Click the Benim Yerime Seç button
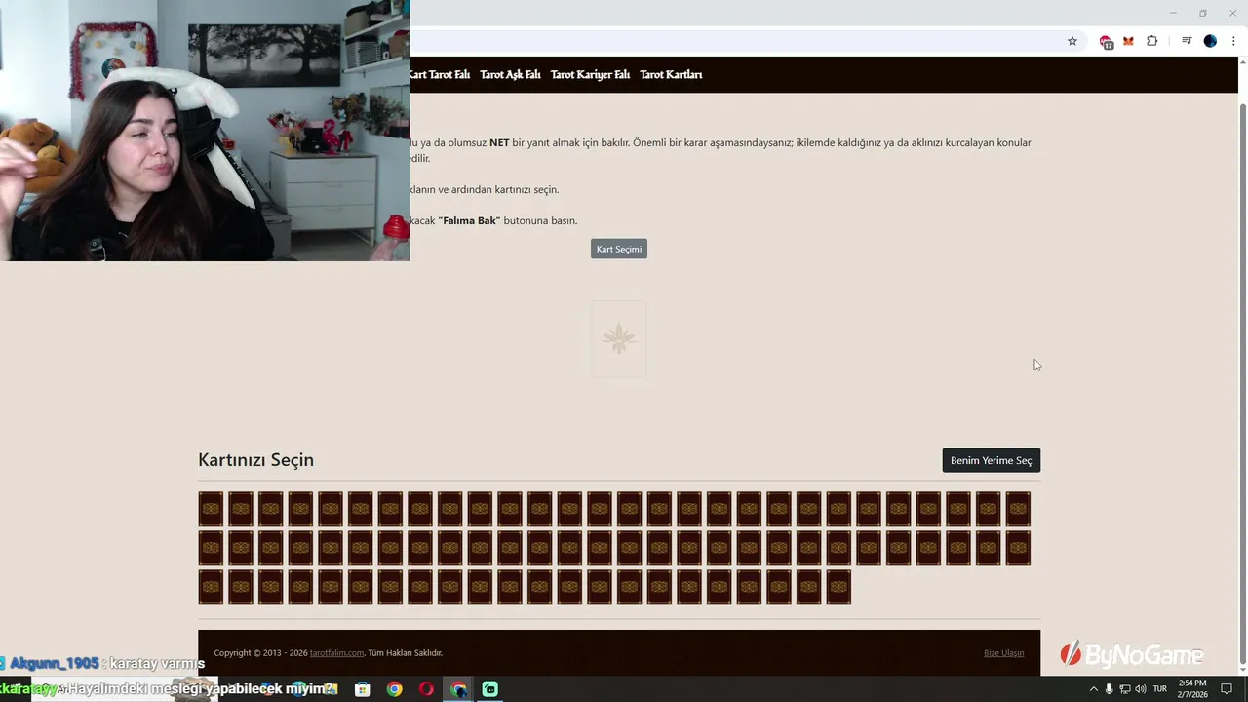This screenshot has height=702, width=1248. (x=991, y=460)
